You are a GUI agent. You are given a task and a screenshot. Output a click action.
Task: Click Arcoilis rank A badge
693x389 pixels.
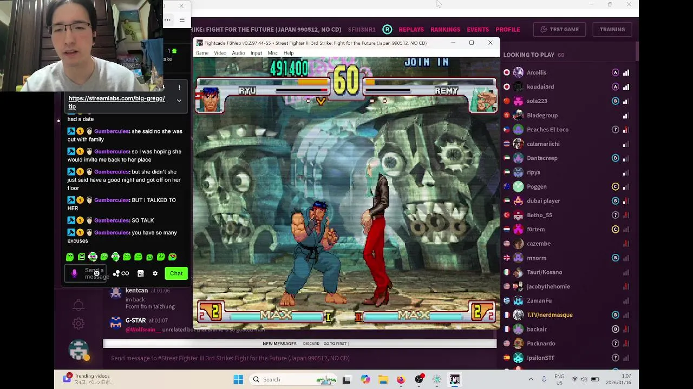coord(615,72)
